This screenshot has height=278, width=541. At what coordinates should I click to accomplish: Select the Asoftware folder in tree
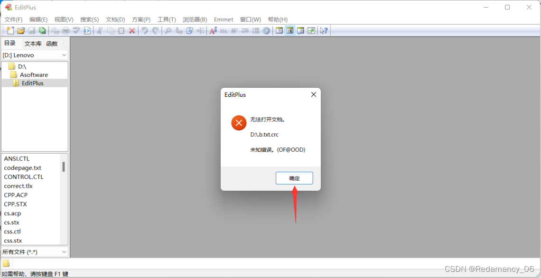[x=29, y=74]
